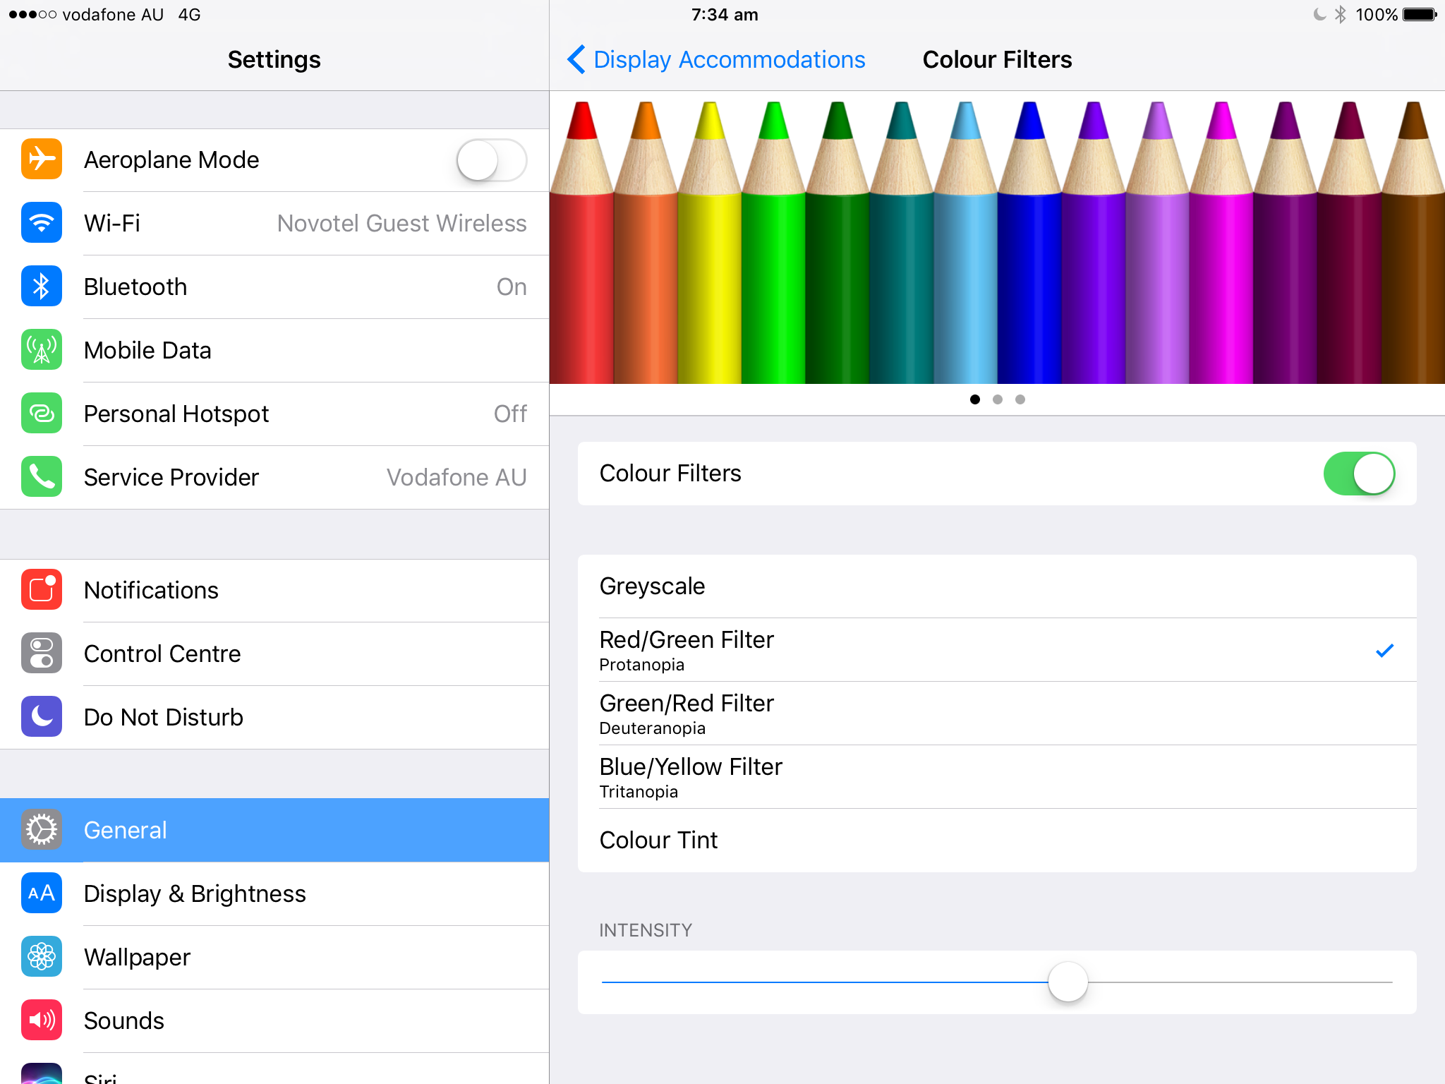Select the Colour Tint option
Viewport: 1445px width, 1084px height.
(x=996, y=841)
